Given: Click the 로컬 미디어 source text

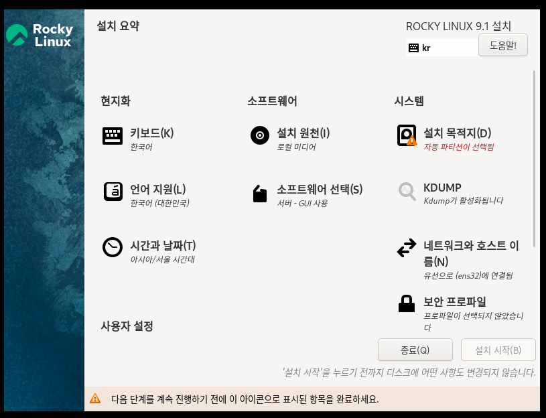Looking at the screenshot, I should click(296, 147).
